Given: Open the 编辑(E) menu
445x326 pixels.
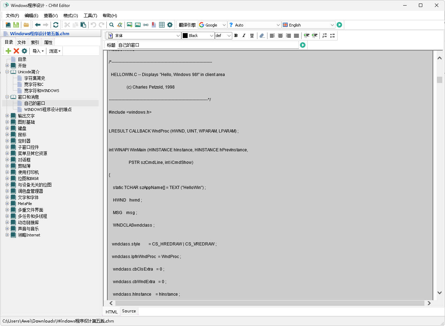Looking at the screenshot, I should coord(31,15).
